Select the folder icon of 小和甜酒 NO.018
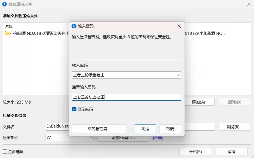 pos(7,33)
